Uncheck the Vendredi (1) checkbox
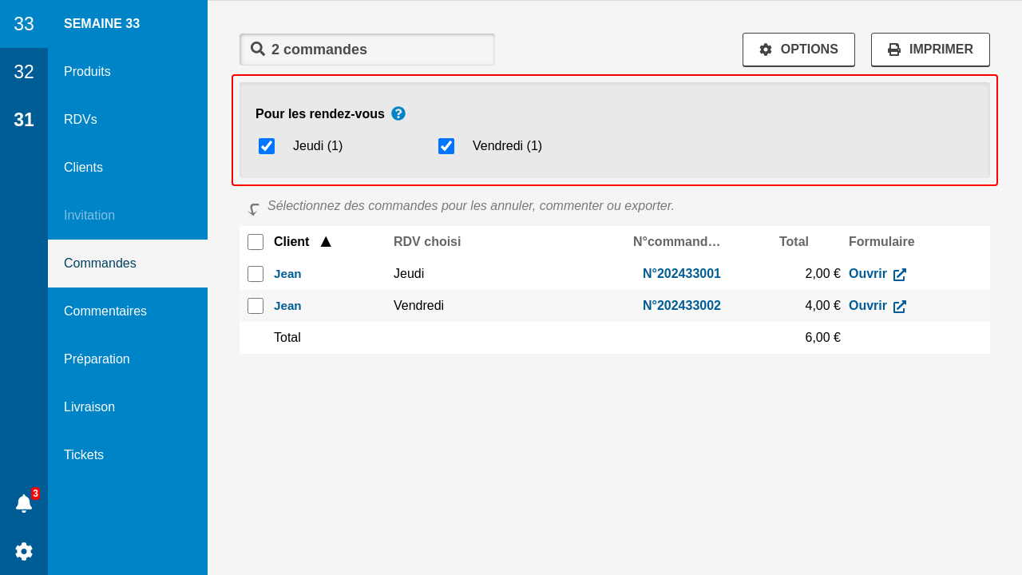Screen dimensions: 1022x575 (x=446, y=146)
